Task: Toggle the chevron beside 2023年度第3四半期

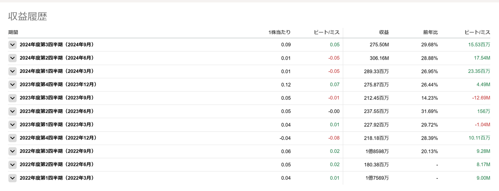Action: tap(12, 98)
